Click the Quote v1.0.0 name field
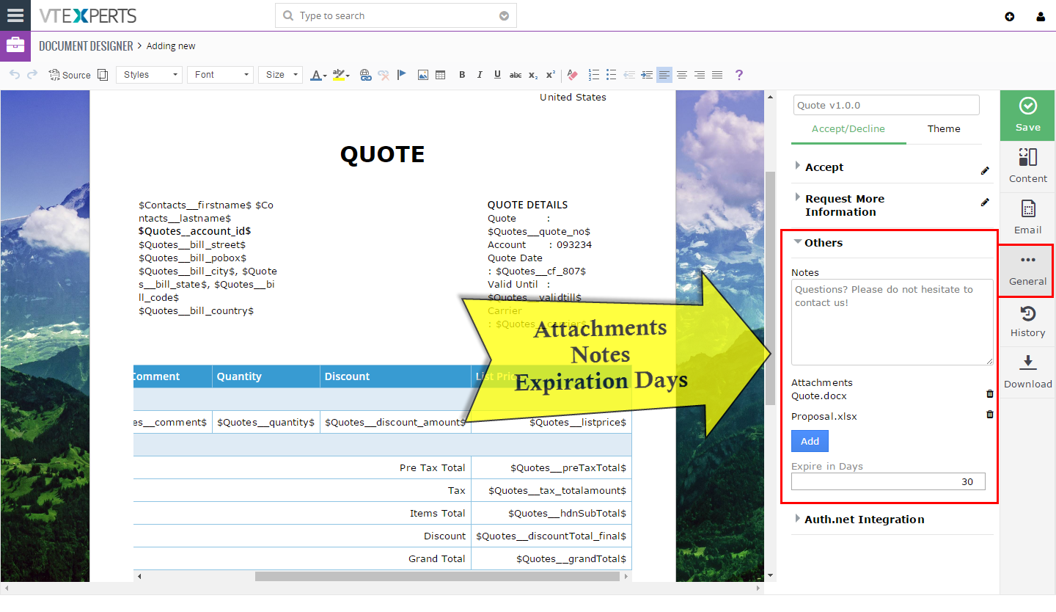The height and width of the screenshot is (612, 1056). coord(886,105)
